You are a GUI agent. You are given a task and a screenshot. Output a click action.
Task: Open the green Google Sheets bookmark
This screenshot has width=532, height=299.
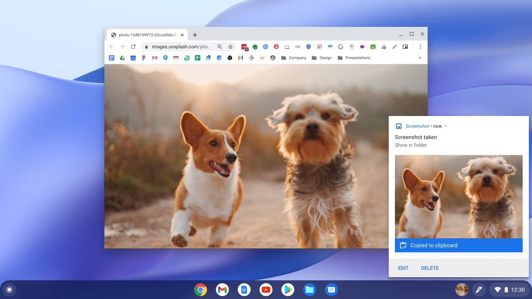tap(197, 58)
